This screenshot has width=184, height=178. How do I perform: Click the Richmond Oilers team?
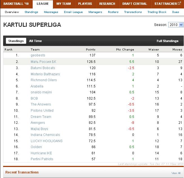click(x=44, y=80)
